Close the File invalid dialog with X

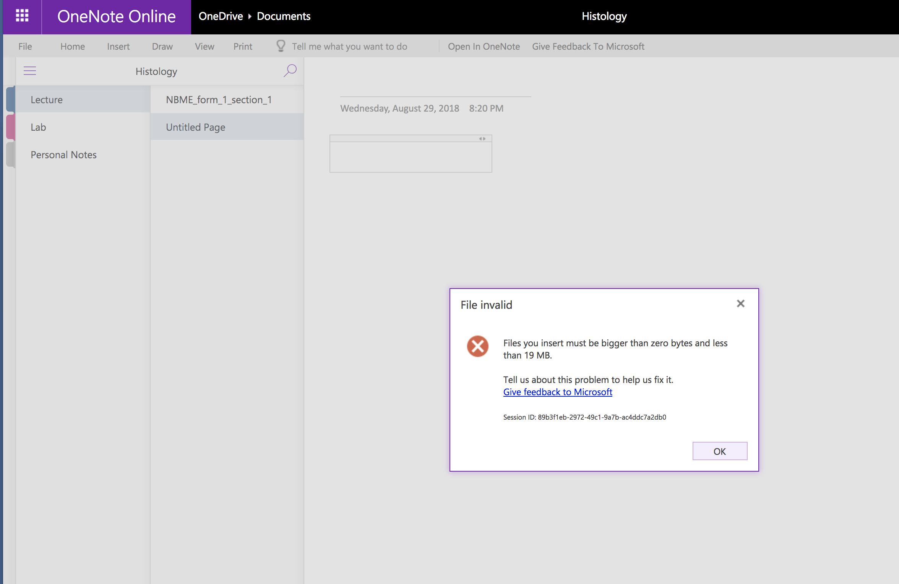pos(741,303)
